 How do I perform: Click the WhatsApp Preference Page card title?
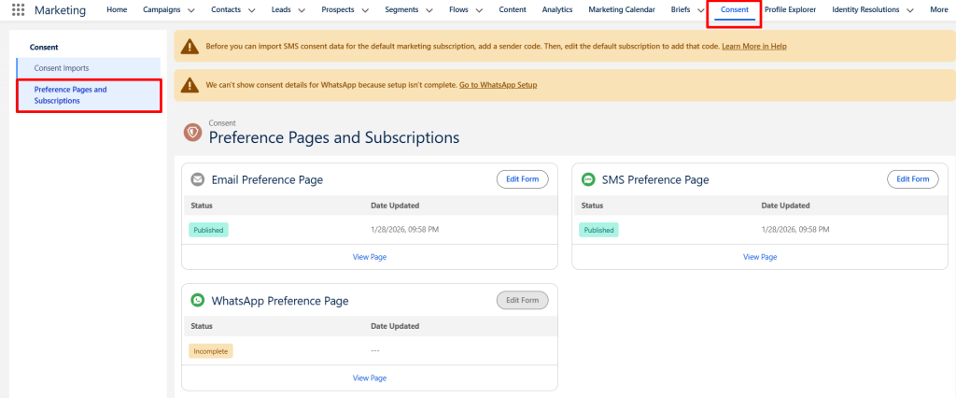pyautogui.click(x=280, y=300)
